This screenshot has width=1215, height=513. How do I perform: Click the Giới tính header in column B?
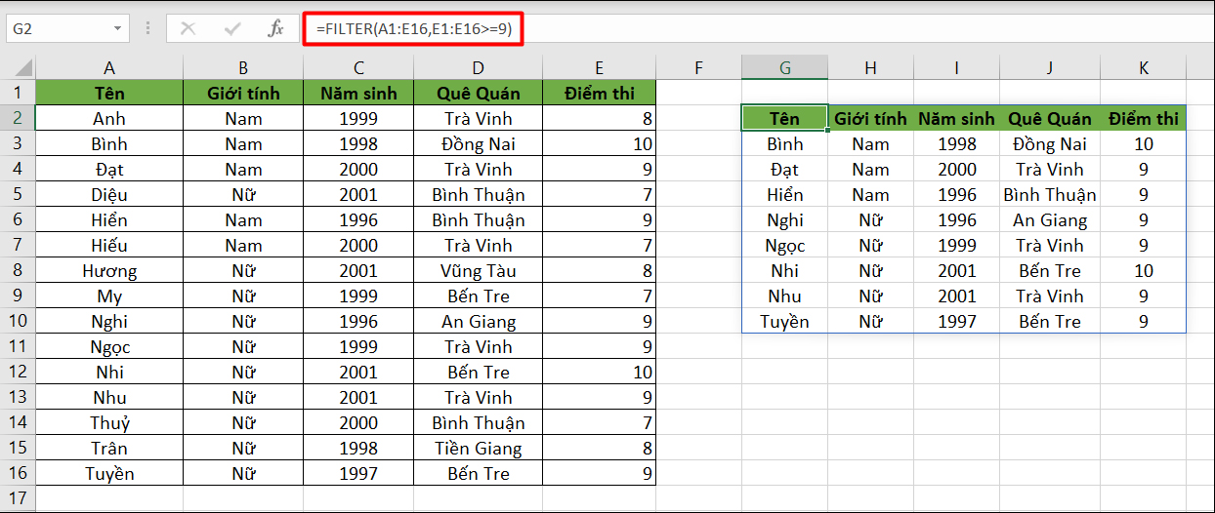[243, 93]
